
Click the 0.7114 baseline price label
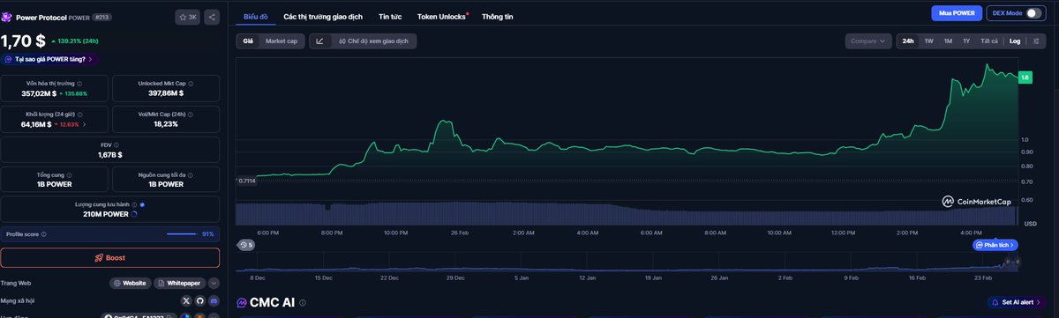point(246,181)
